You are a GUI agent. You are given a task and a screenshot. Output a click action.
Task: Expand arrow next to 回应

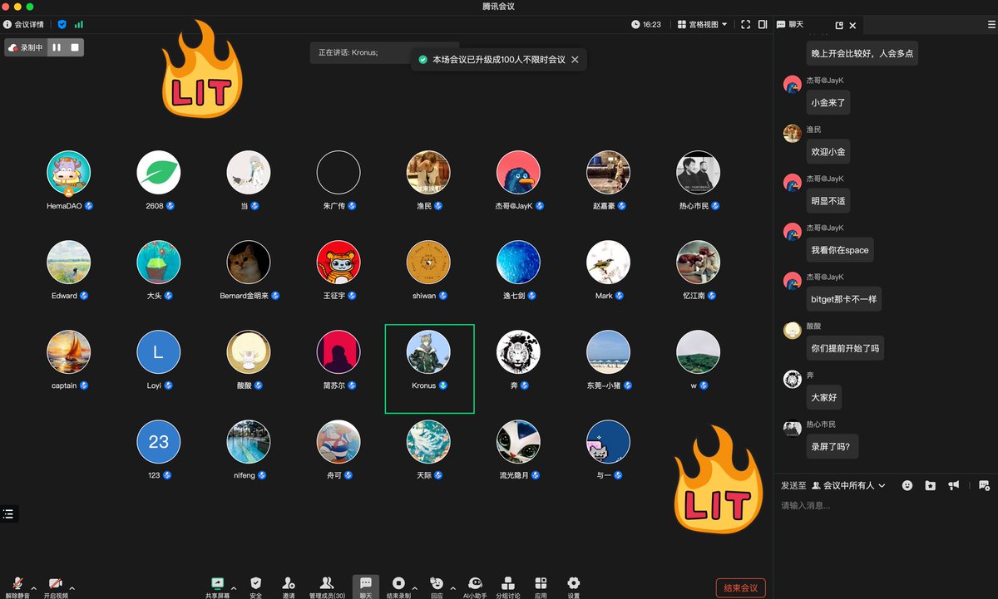pos(452,588)
